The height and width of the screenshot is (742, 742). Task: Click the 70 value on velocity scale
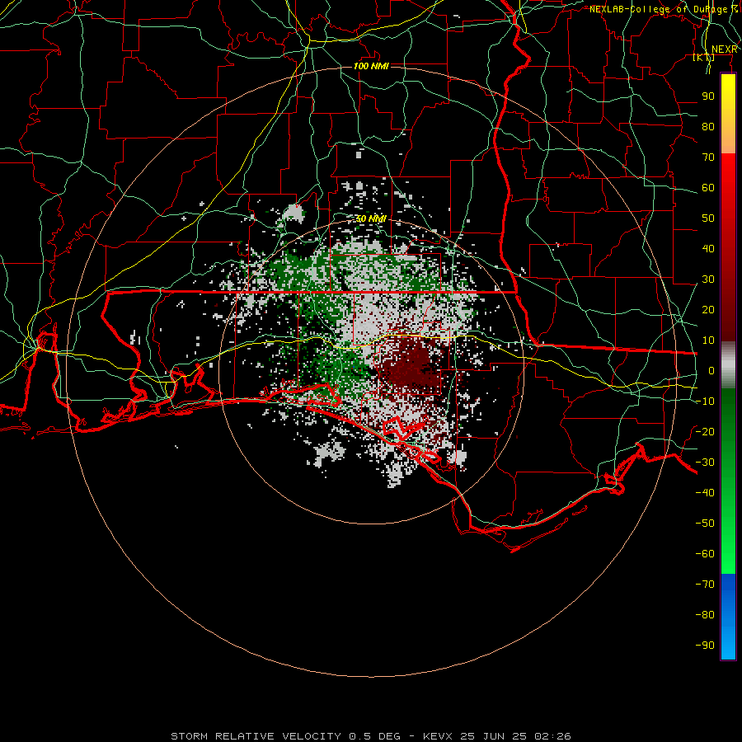click(x=708, y=157)
